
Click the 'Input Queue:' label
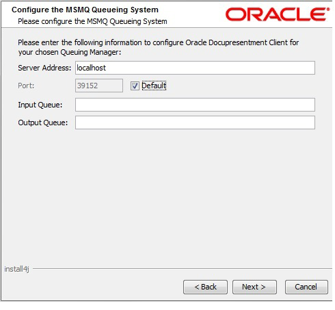click(x=40, y=105)
